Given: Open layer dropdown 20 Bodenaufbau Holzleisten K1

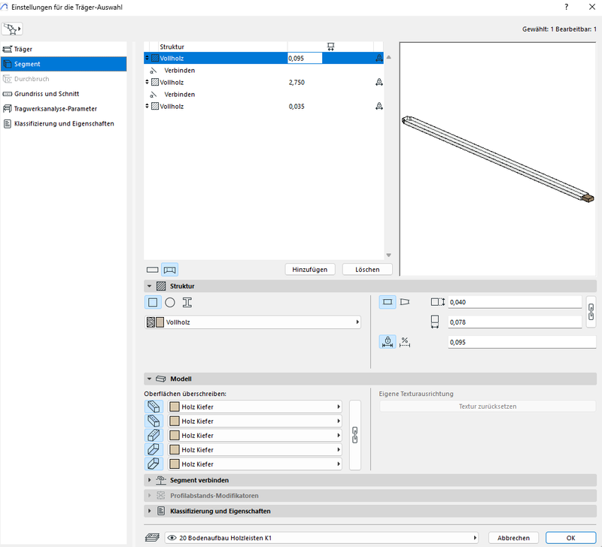Looking at the screenshot, I should pyautogui.click(x=322, y=537).
